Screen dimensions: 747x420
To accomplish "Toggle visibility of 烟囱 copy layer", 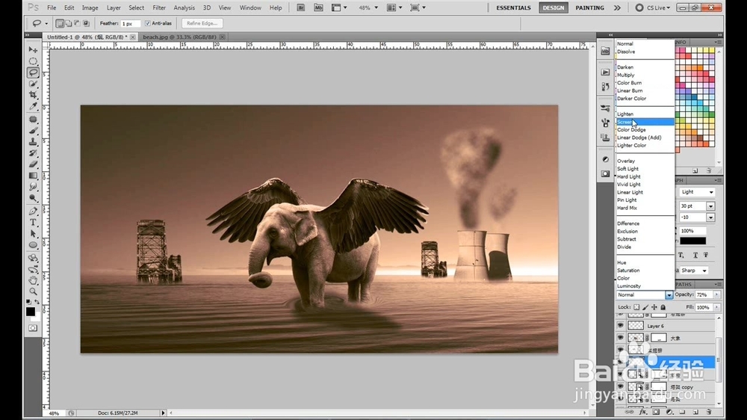I will click(x=620, y=386).
